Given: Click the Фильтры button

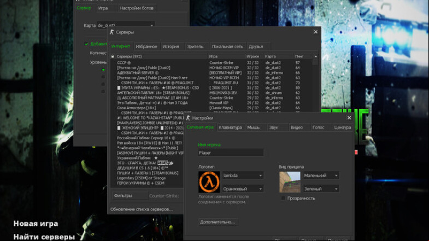Looking at the screenshot, I should click(130, 196).
